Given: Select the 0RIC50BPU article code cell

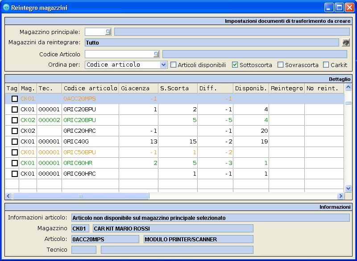Looking at the screenshot, I should coord(91,152).
